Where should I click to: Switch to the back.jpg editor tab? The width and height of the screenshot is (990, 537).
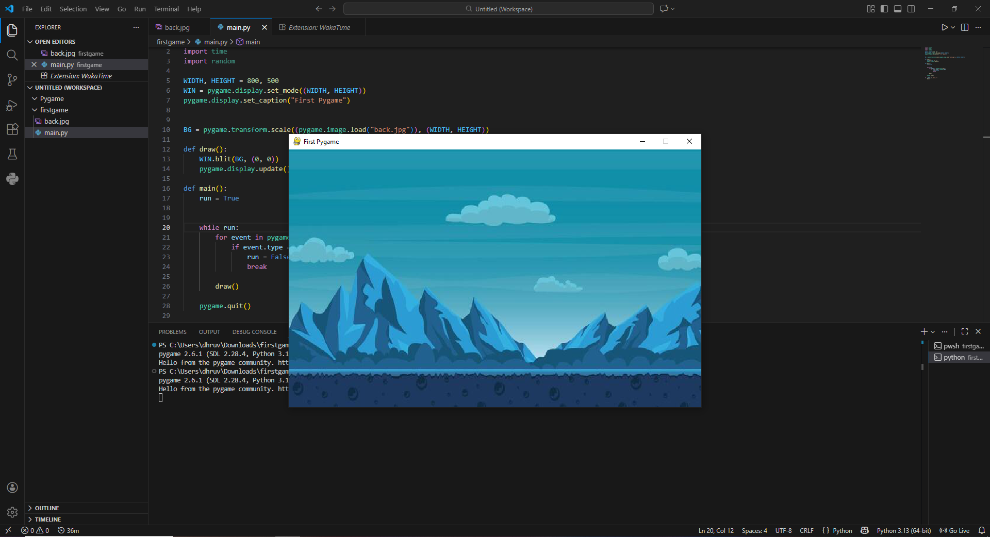[x=177, y=27]
